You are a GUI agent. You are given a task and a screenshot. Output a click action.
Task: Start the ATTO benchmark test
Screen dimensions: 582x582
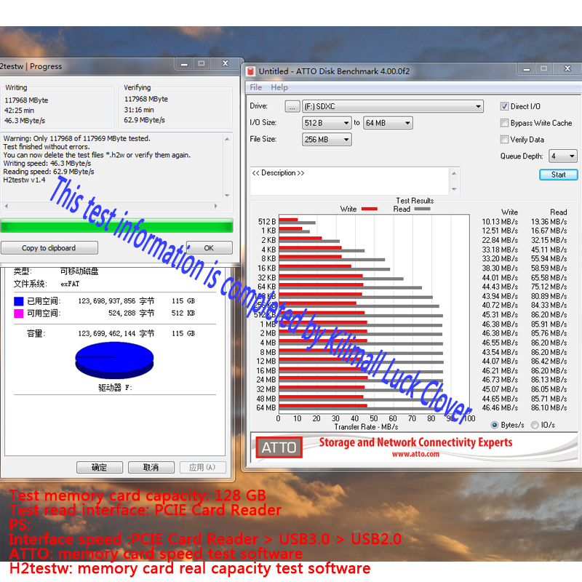point(558,175)
